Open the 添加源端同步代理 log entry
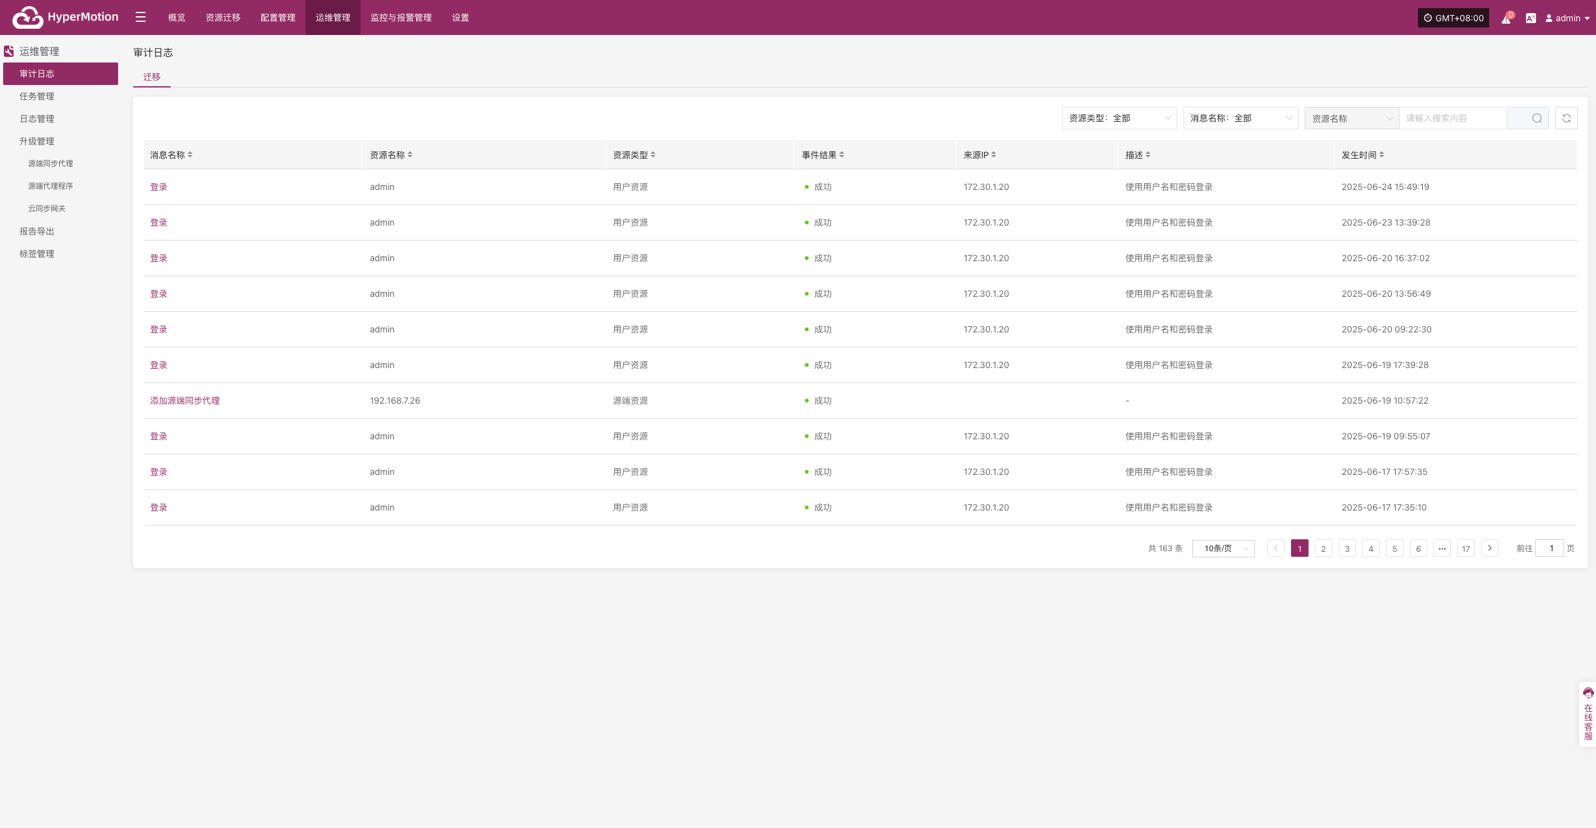 tap(185, 401)
